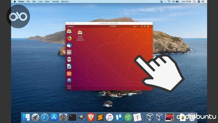Open the Jendela menu
This screenshot has height=123, width=218.
[55, 2]
